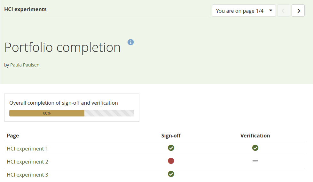Go to next page with right chevron
This screenshot has height=182, width=313.
(x=298, y=10)
